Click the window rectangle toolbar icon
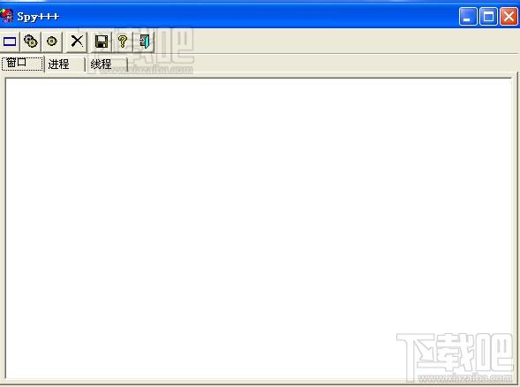 (10, 42)
